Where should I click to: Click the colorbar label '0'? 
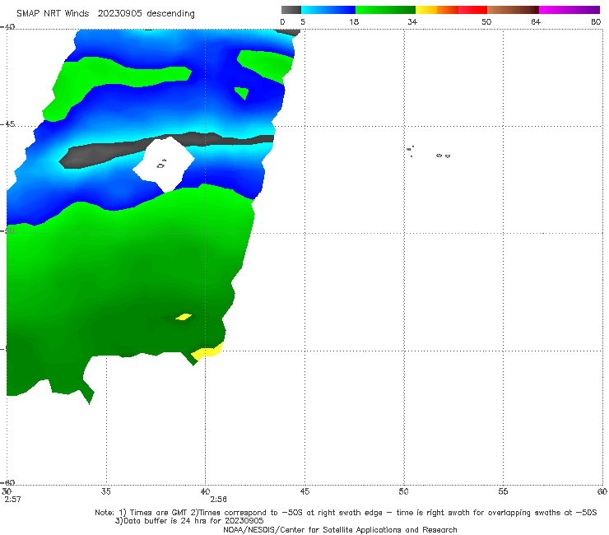point(282,21)
